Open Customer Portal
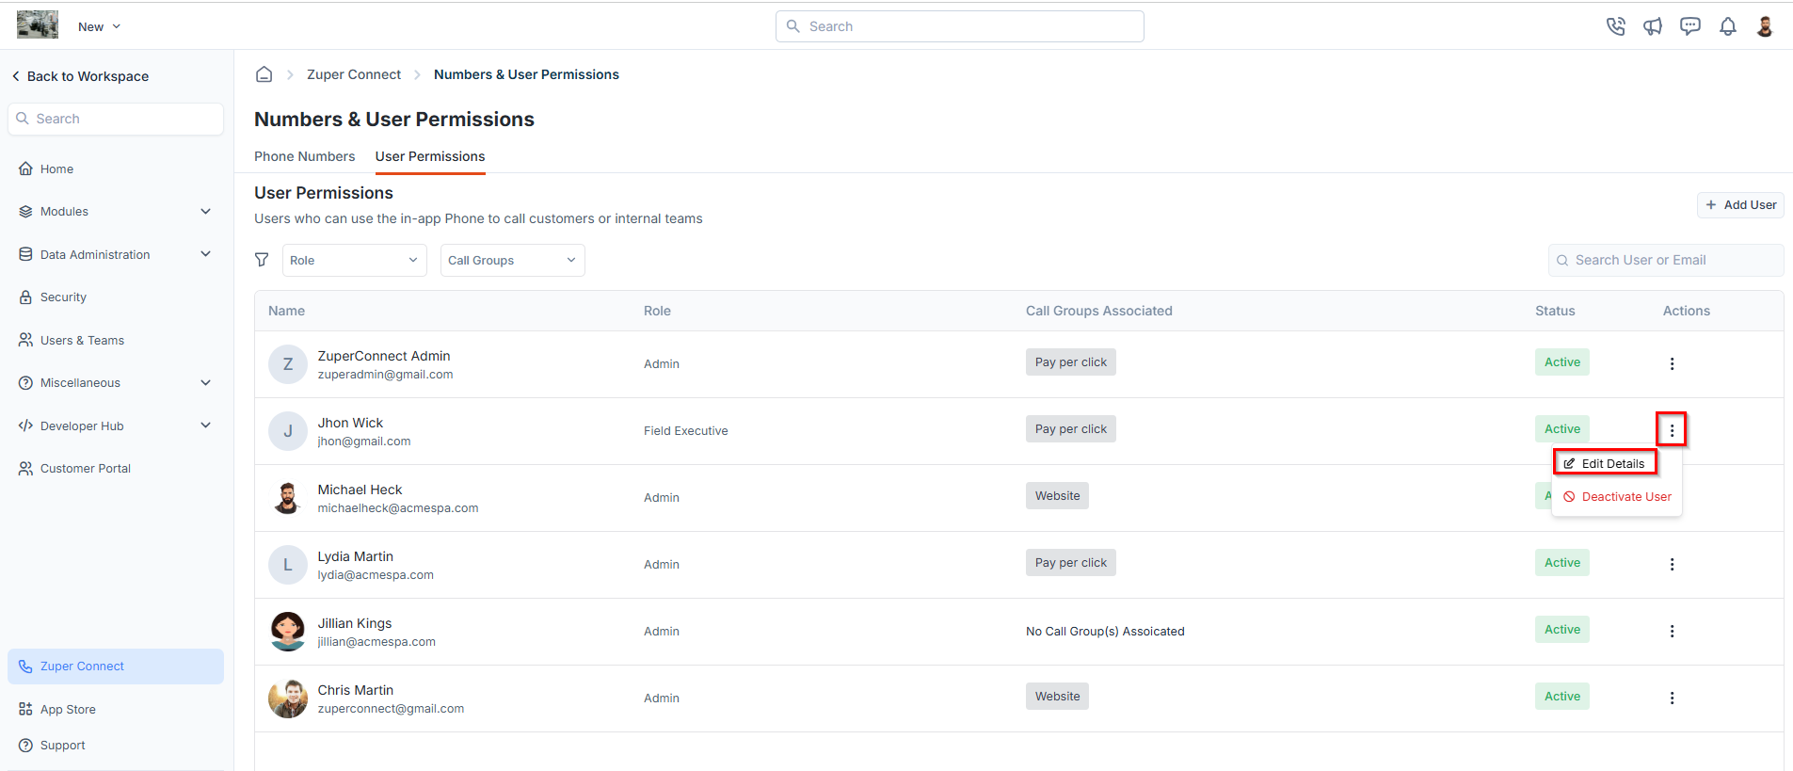 pos(74,469)
